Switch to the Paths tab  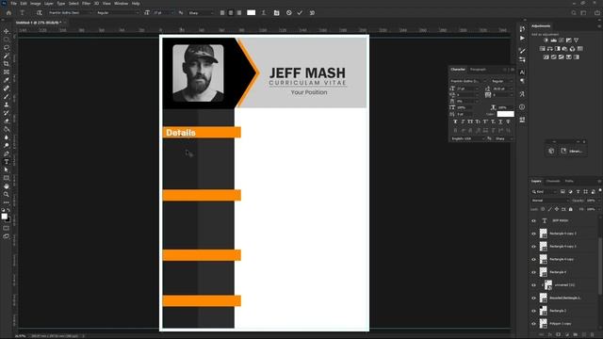[x=569, y=181]
